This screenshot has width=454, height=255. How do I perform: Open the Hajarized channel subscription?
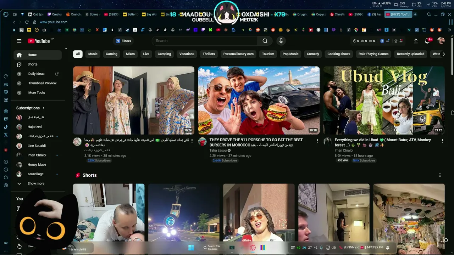pos(38,127)
